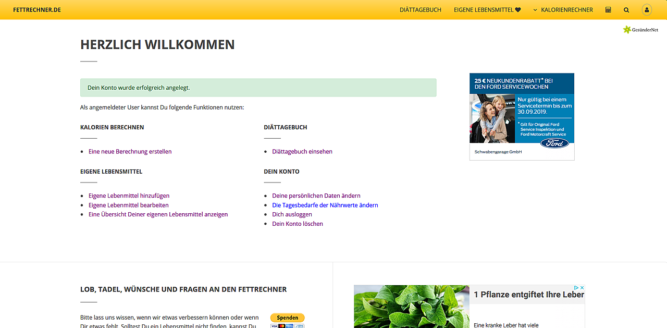Open the user account icon
This screenshot has height=328, width=667.
coord(646,9)
